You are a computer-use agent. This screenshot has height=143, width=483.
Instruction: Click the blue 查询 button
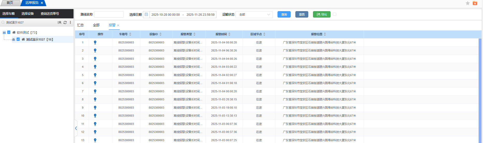(284, 14)
